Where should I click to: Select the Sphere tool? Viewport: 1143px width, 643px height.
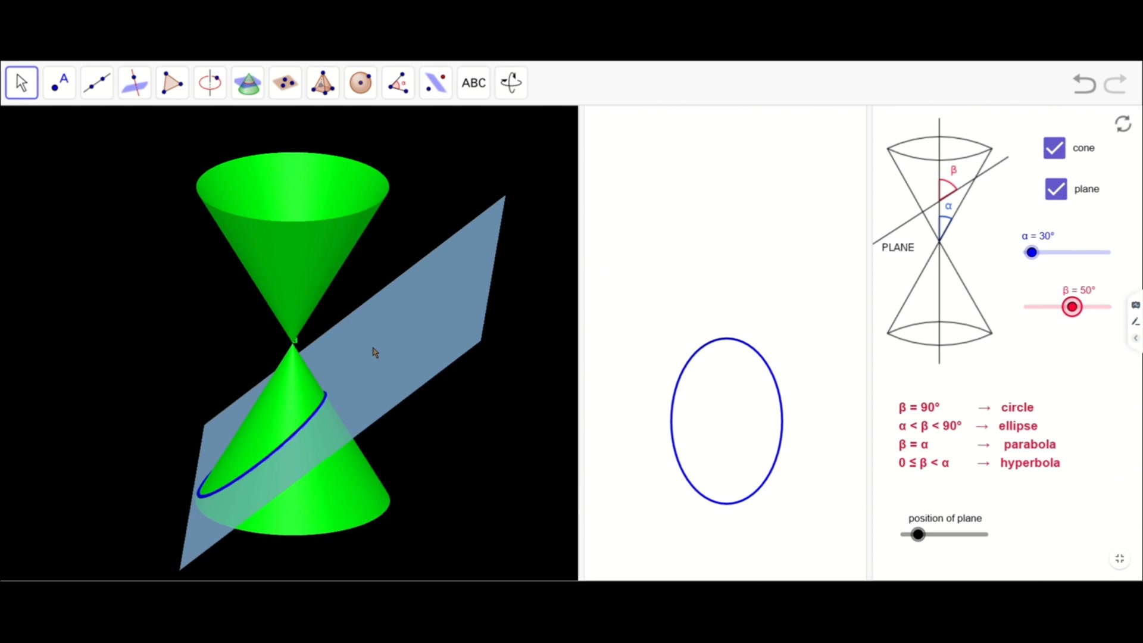360,83
